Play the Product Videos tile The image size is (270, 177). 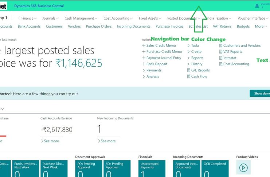point(243,168)
